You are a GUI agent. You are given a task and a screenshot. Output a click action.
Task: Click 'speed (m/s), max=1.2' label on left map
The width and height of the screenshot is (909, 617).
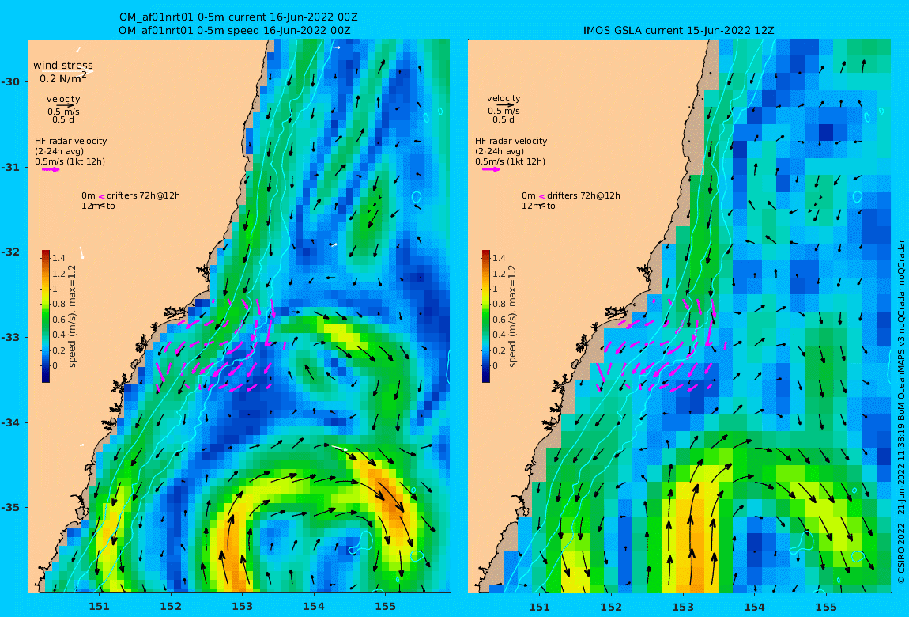73,316
